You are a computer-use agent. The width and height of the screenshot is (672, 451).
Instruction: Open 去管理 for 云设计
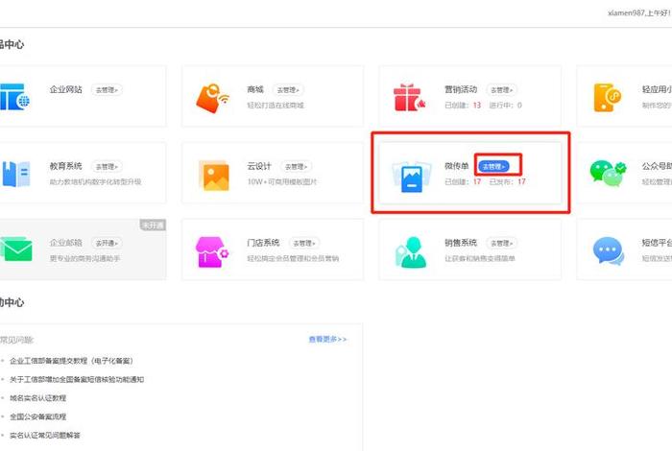click(x=297, y=167)
